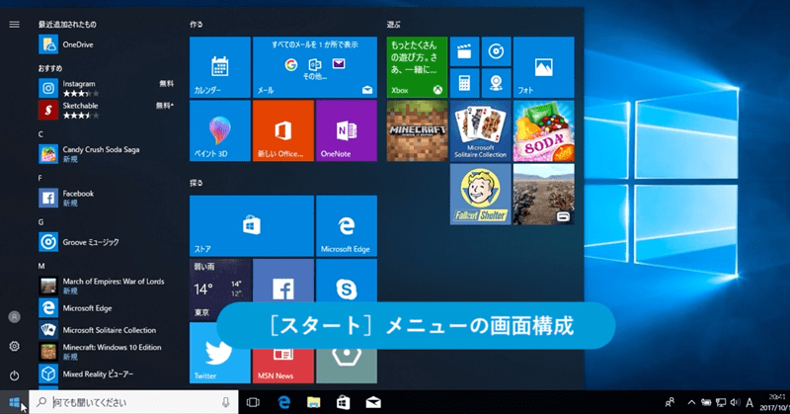Click the letter G group header

(x=40, y=222)
